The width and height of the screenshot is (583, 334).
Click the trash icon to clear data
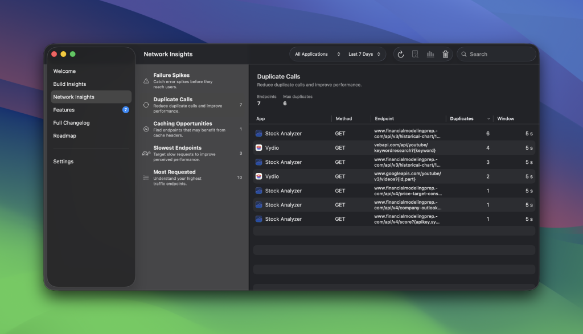[x=445, y=54]
